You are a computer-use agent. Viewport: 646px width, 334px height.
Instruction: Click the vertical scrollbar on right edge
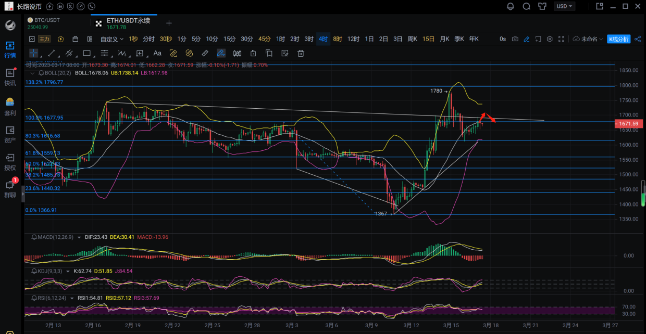pos(643,193)
